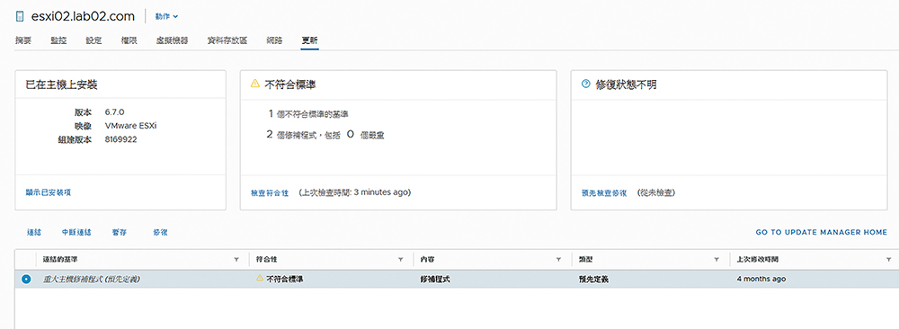Open filter for 符合性 column
The image size is (899, 329).
400,260
